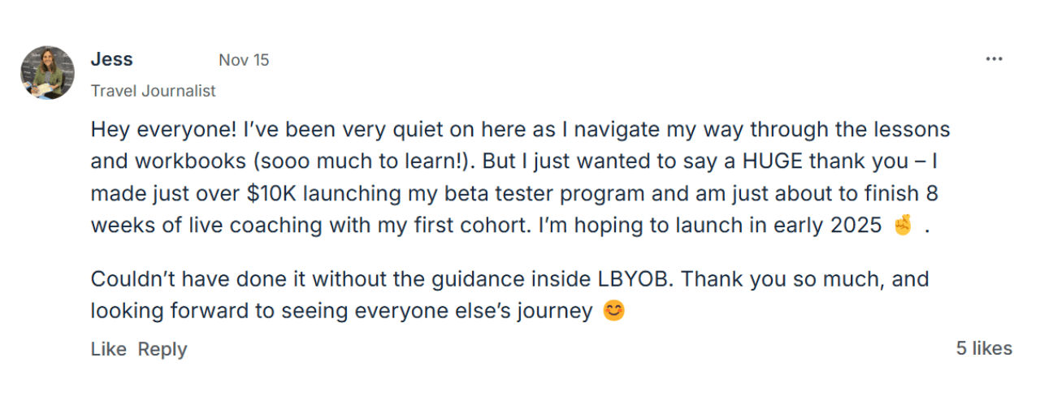View who gave the 5 likes
The height and width of the screenshot is (405, 1040).
pos(984,348)
